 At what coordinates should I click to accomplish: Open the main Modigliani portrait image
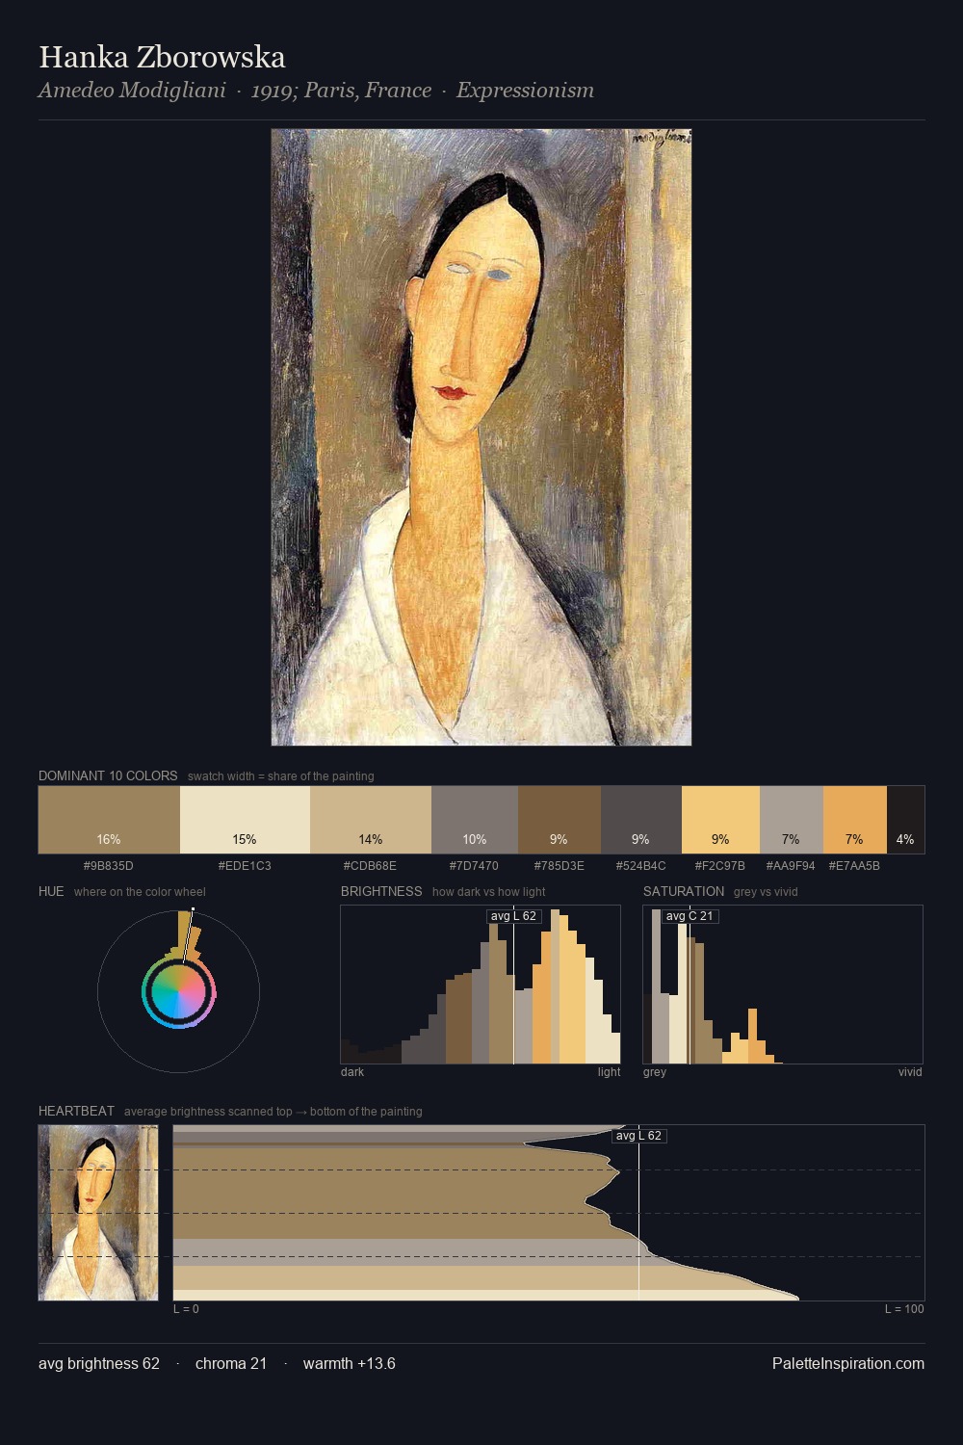(481, 437)
